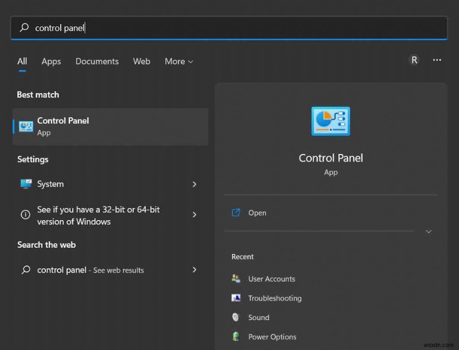Click the Control Panel icon under Best match
459x350 pixels.
click(25, 126)
